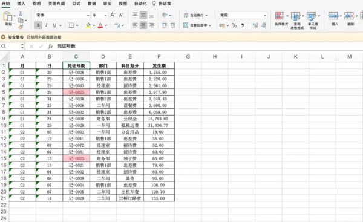Open the 视图 (View) tab
The height and width of the screenshot is (222, 363).
123,4
